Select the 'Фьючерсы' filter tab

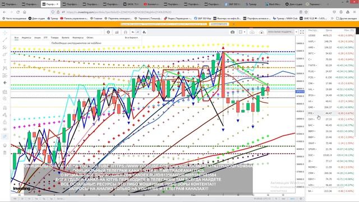click(78, 38)
